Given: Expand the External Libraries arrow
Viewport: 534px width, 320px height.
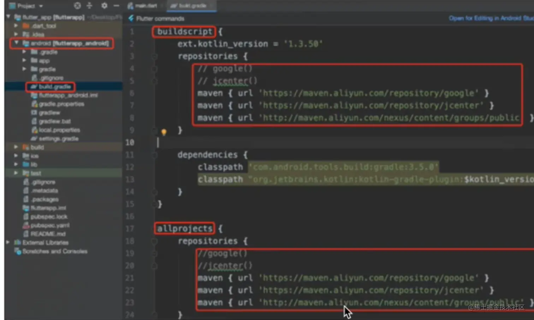Looking at the screenshot, I should 8,242.
